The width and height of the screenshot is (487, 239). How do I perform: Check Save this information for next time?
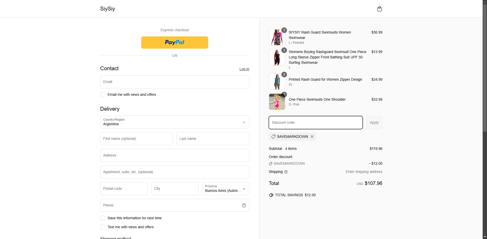click(103, 218)
